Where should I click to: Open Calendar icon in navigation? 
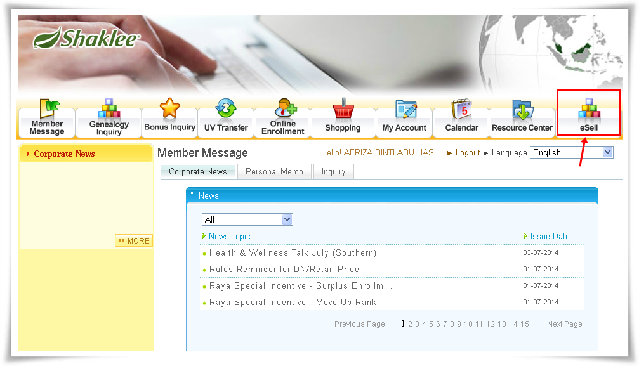tap(461, 109)
